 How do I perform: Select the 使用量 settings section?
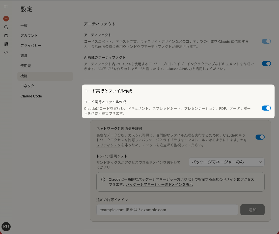45,66
